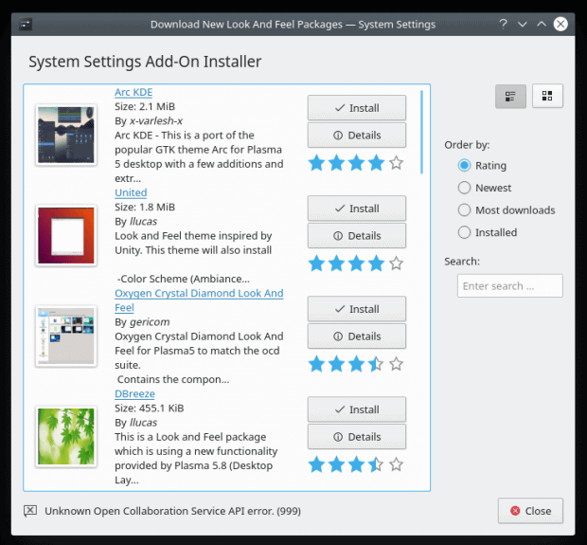Click the window help question mark icon
This screenshot has width=587, height=545.
[x=503, y=24]
